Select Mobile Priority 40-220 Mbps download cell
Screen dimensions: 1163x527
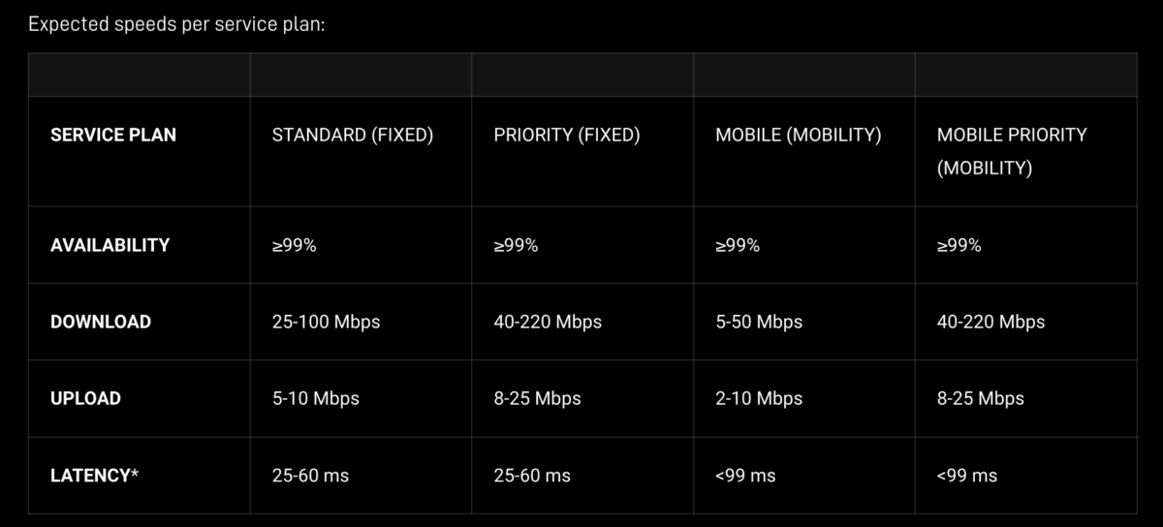click(x=990, y=322)
